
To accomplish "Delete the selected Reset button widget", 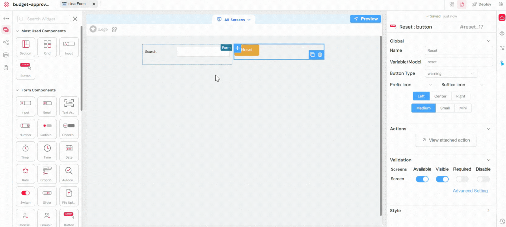I will click(320, 55).
